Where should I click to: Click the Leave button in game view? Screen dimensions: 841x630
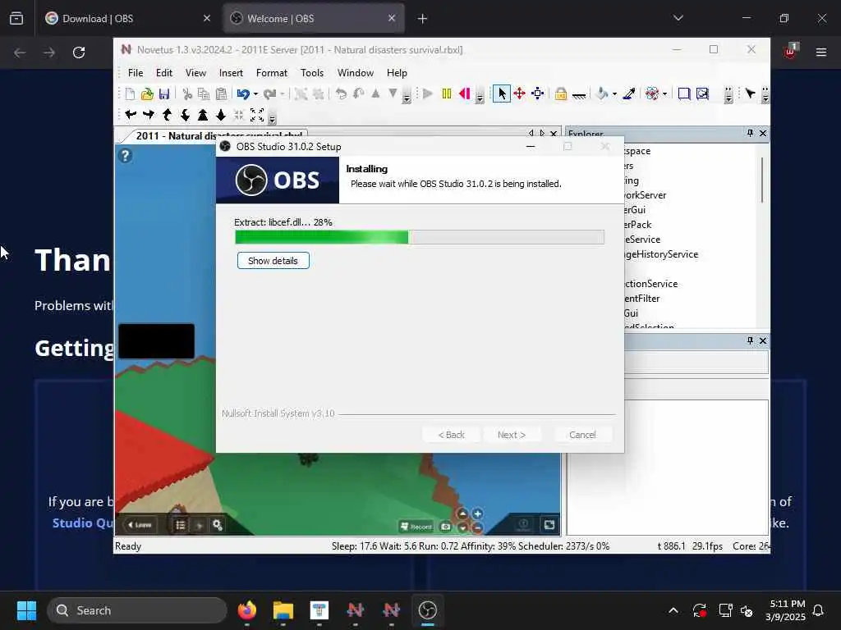point(140,525)
